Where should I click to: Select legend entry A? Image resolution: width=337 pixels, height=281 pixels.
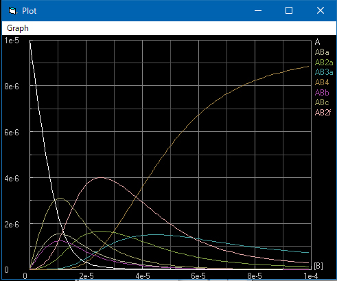(317, 42)
